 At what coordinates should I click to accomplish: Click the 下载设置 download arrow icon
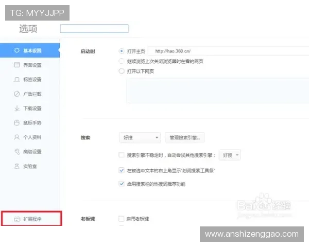(x=17, y=109)
